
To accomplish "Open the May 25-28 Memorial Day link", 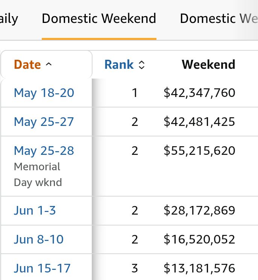I will coord(44,151).
